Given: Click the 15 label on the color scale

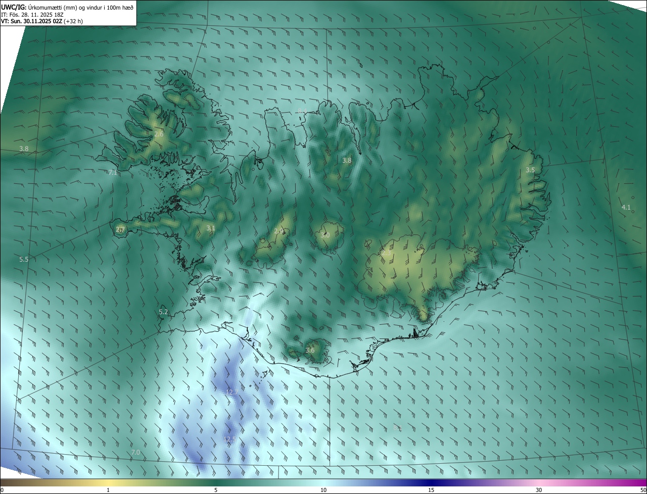Looking at the screenshot, I should tap(431, 490).
